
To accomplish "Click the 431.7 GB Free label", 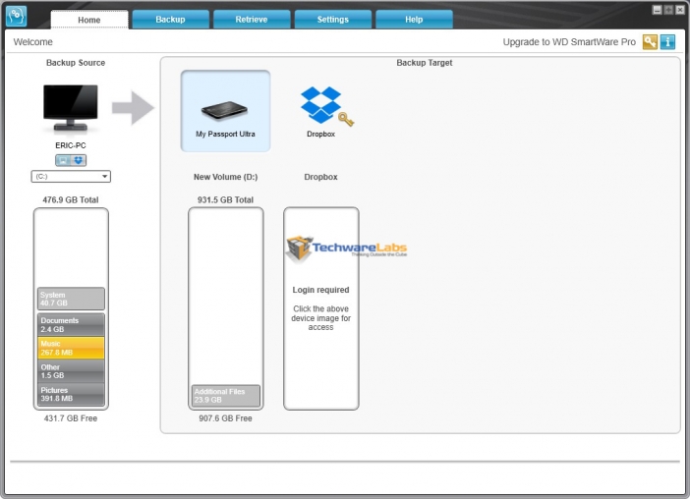I will (71, 418).
